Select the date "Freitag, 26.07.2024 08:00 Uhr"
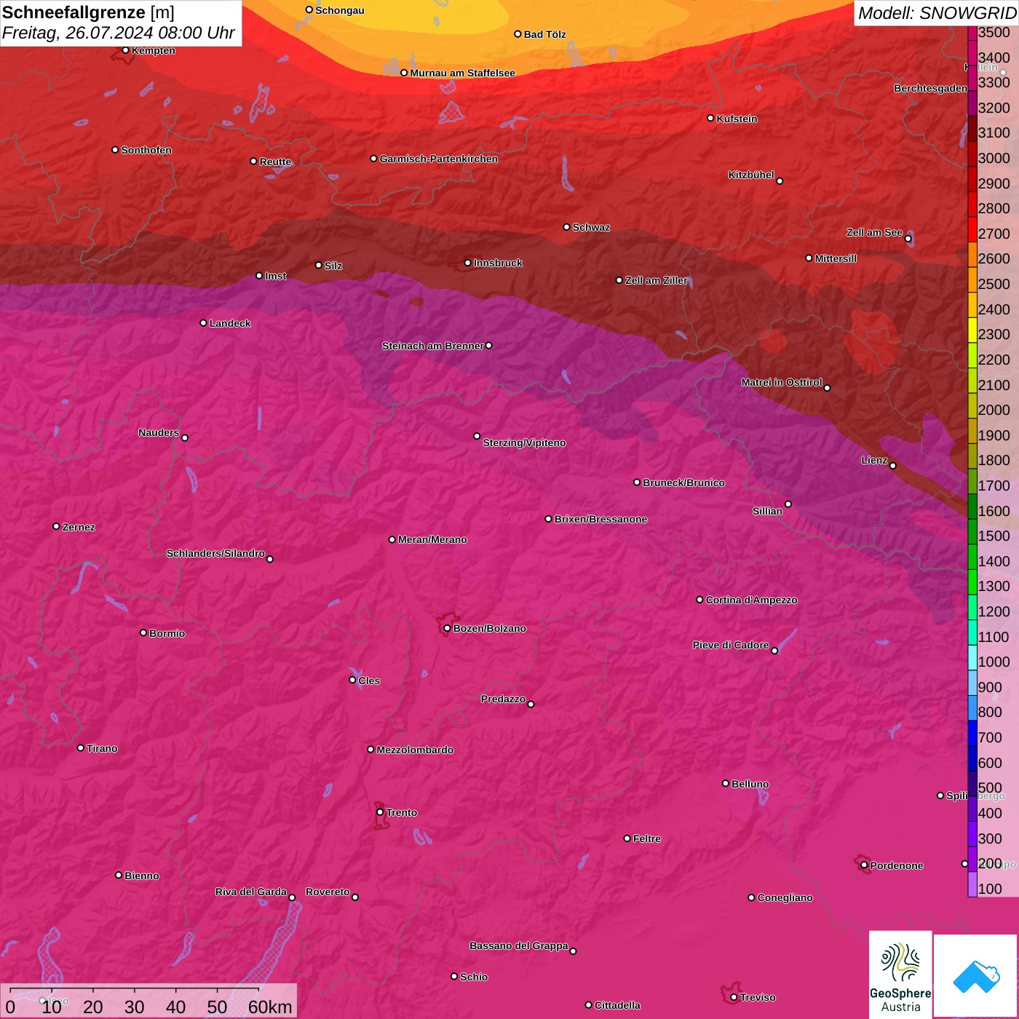The image size is (1019, 1019). [119, 33]
